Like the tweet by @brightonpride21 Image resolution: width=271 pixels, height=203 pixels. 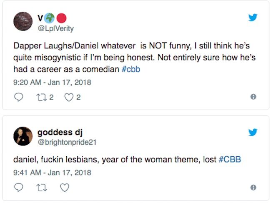(64, 188)
